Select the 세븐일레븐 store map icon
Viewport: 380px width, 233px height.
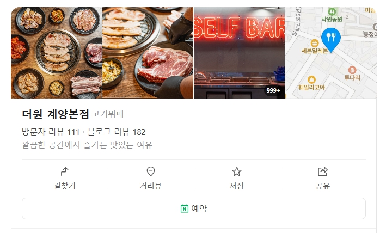(x=314, y=43)
